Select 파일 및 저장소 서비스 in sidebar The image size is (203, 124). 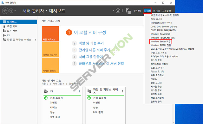(x=19, y=40)
